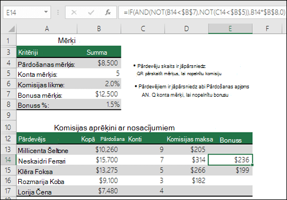
Task: Click the Neskaidri Ferrari cell
Action: pyautogui.click(x=47, y=160)
